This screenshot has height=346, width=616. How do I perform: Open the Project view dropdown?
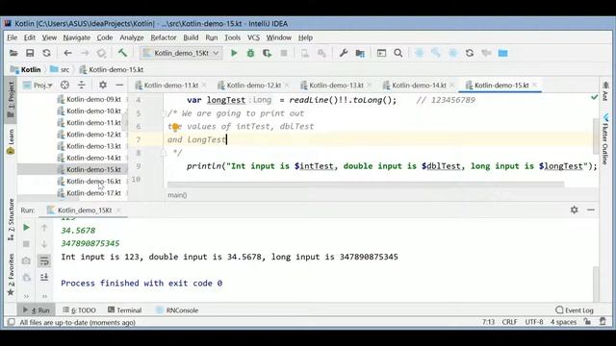pyautogui.click(x=38, y=86)
